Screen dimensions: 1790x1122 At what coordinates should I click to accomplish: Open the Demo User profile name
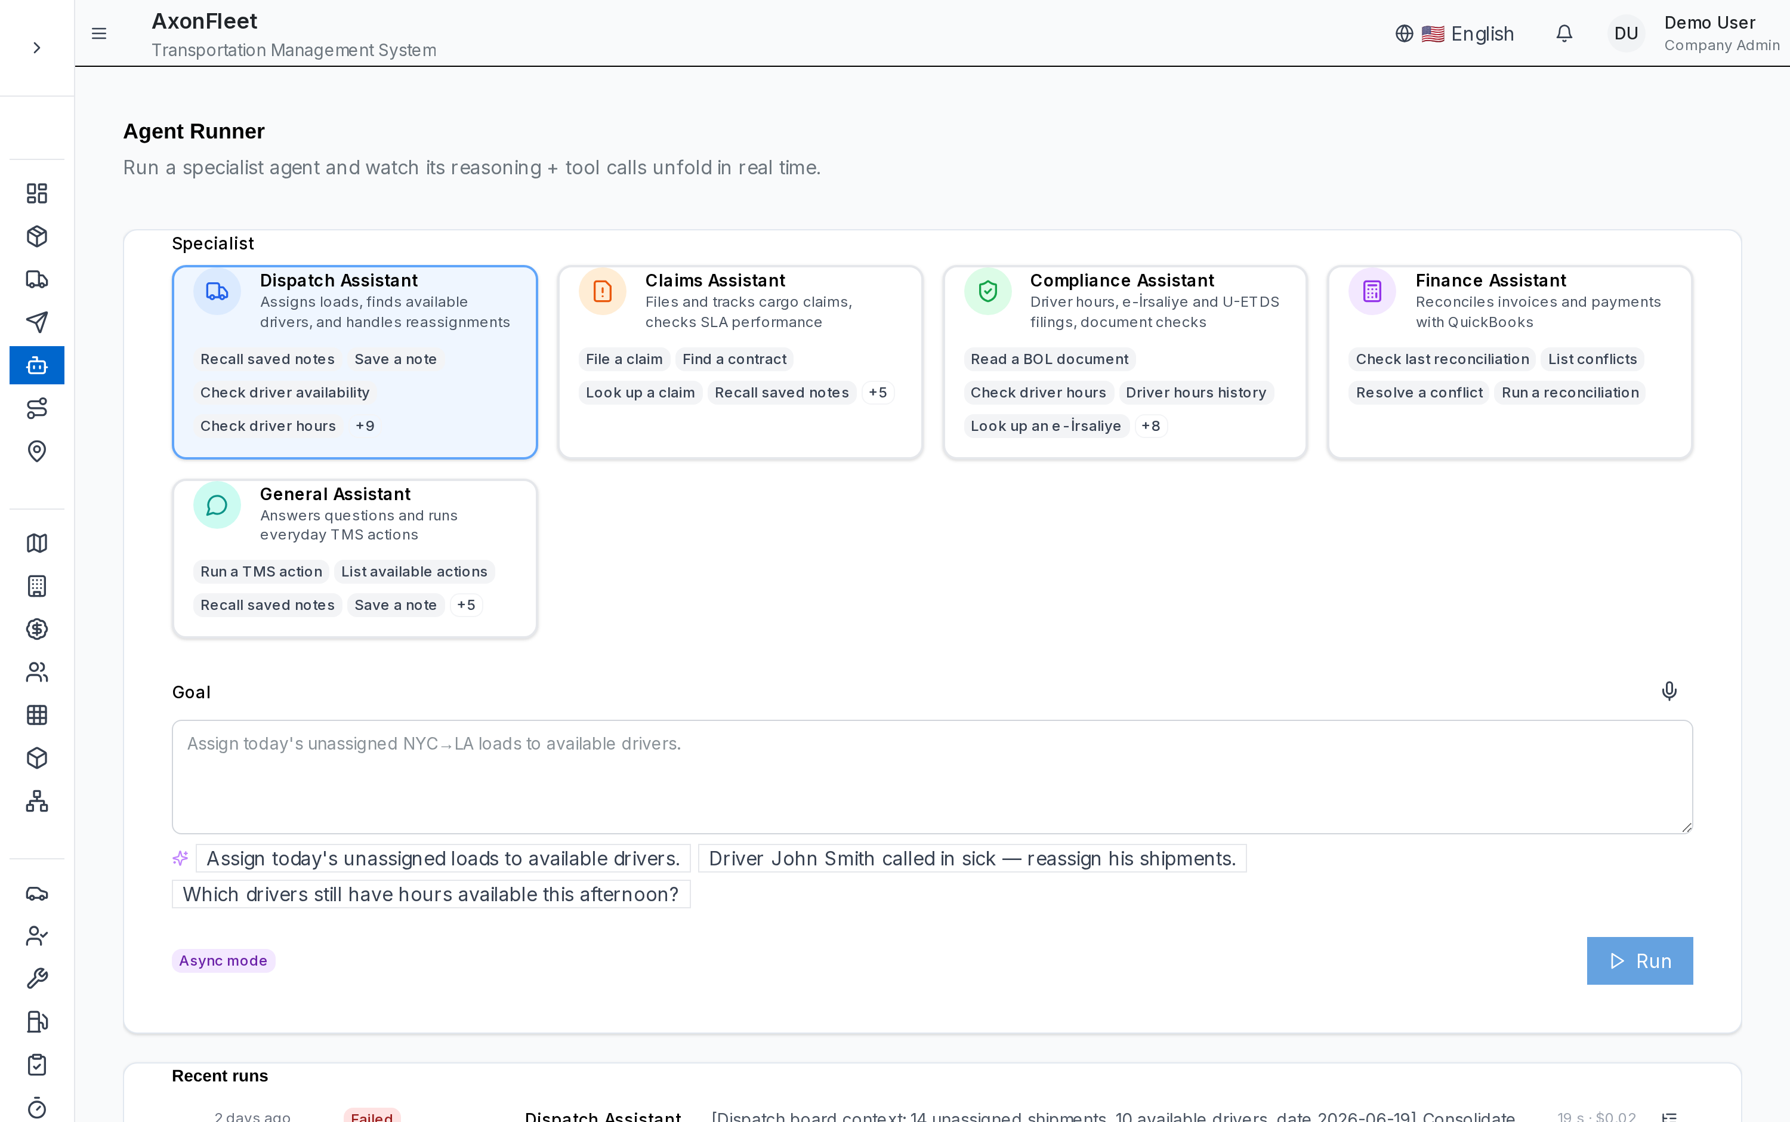pos(1709,23)
